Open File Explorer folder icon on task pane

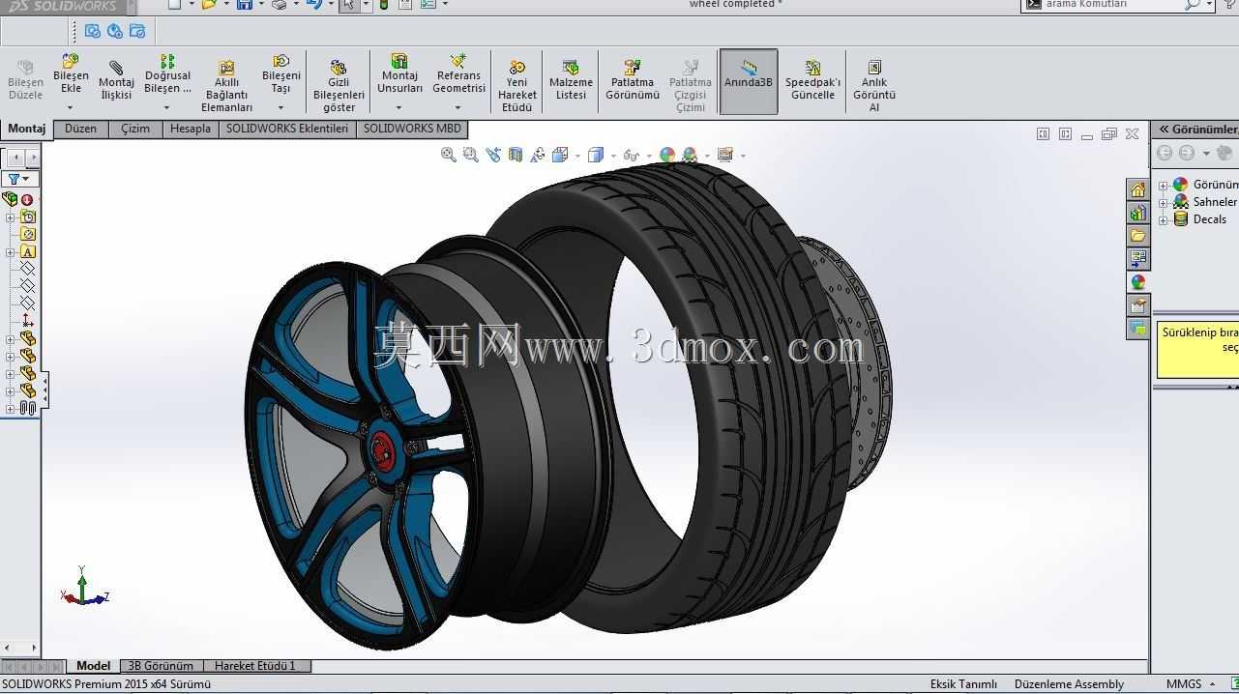coord(1137,236)
